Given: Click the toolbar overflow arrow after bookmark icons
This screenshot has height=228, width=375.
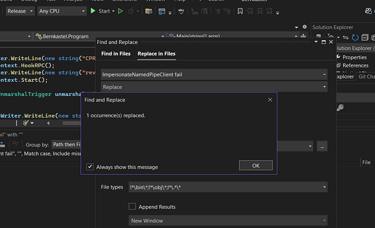Looking at the screenshot, I should (x=277, y=13).
